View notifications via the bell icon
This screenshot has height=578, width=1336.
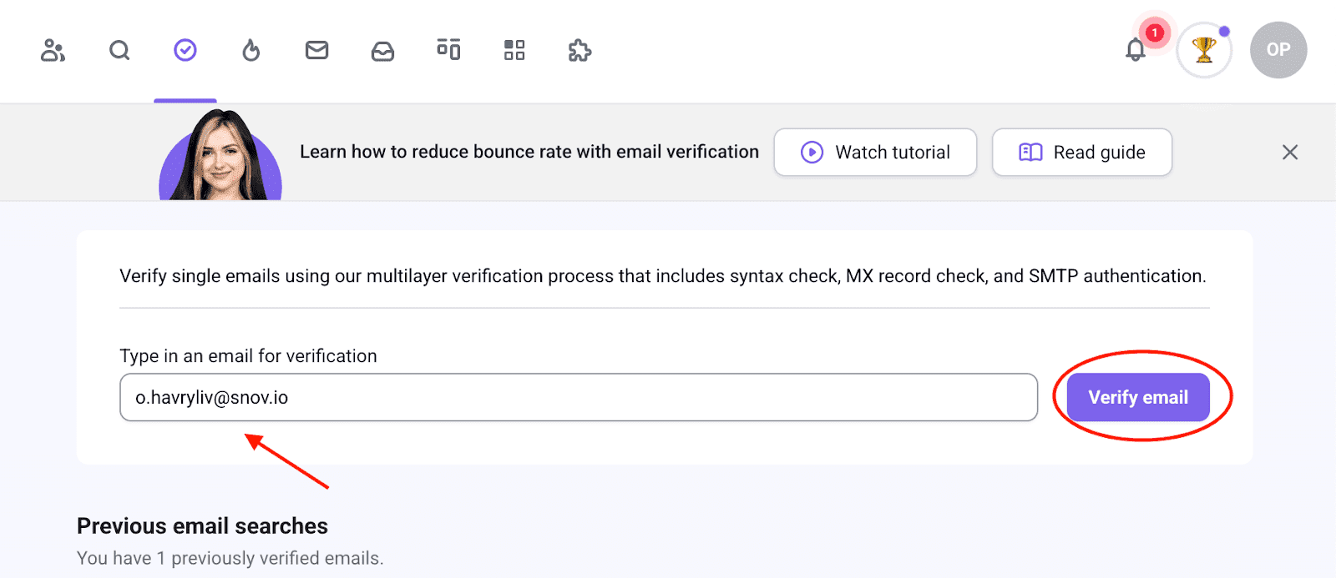1136,50
